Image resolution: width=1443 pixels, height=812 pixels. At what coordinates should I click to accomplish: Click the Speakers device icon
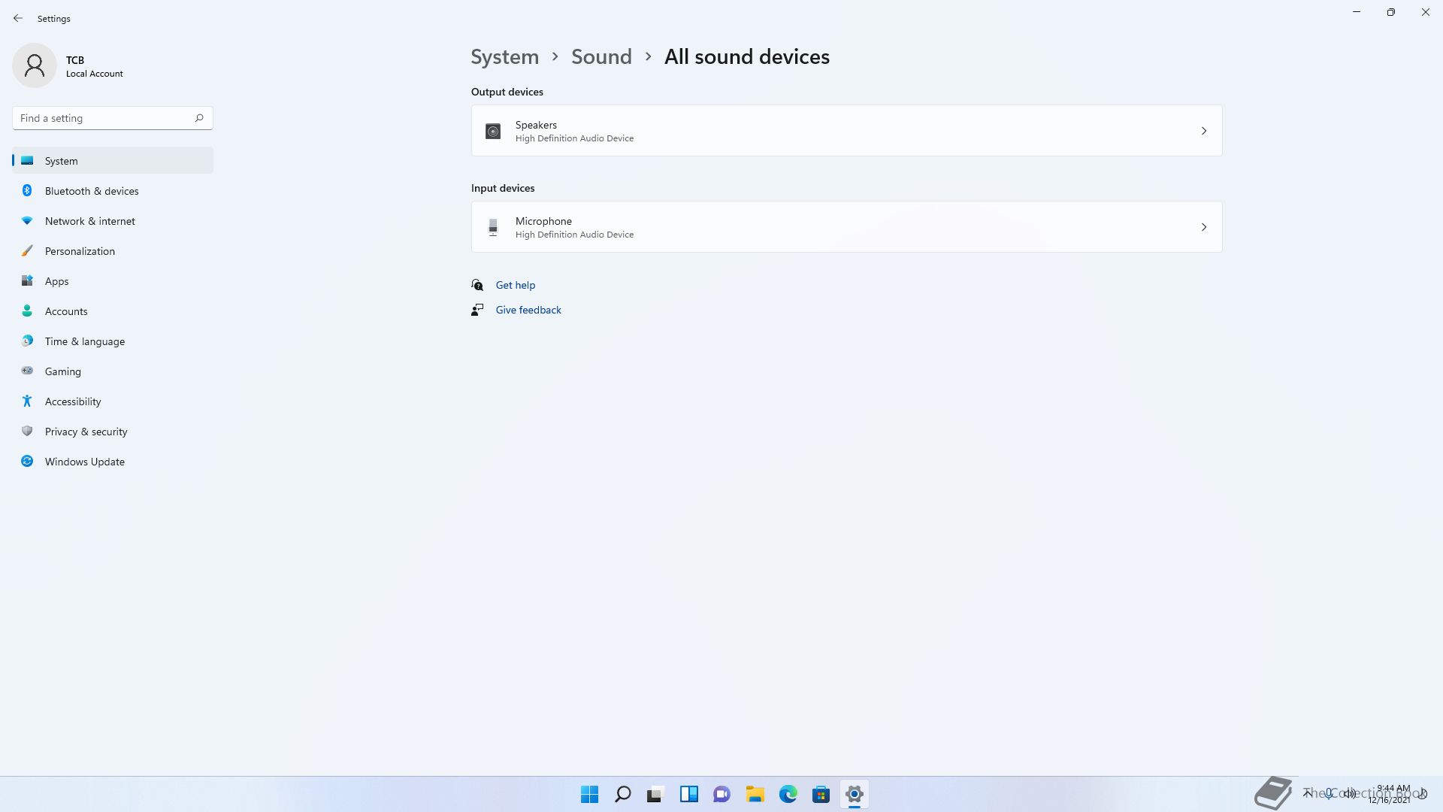pyautogui.click(x=493, y=132)
